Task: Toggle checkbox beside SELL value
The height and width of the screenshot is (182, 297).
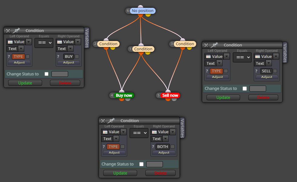Action: [275, 71]
